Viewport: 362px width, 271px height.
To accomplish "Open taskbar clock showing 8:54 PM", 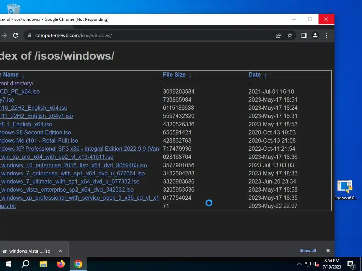I will pos(332,264).
